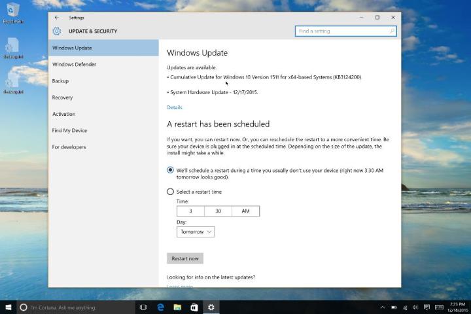This screenshot has width=471, height=314.
Task: Click the Settings gear on the taskbar
Action: click(211, 307)
